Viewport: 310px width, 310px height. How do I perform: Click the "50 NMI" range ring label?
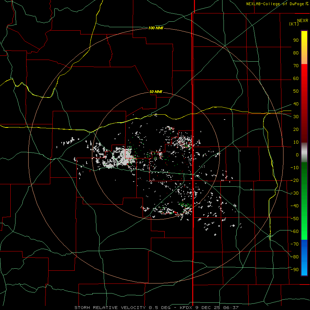click(x=156, y=92)
